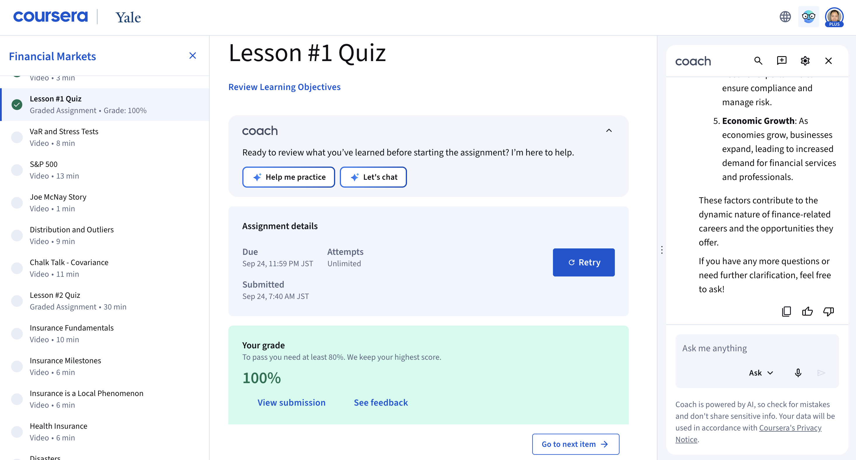The height and width of the screenshot is (460, 856).
Task: Open the Ask mode dropdown
Action: click(x=761, y=373)
